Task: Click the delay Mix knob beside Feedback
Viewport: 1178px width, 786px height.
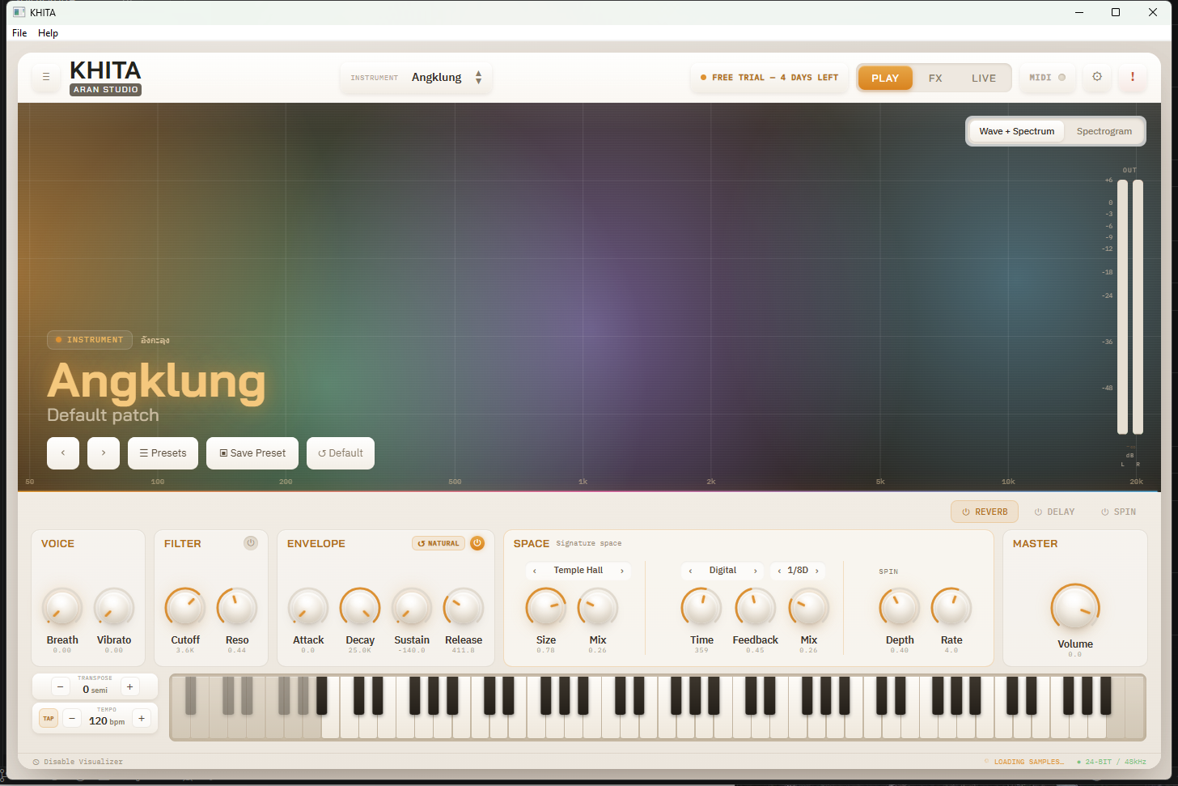Action: point(808,607)
